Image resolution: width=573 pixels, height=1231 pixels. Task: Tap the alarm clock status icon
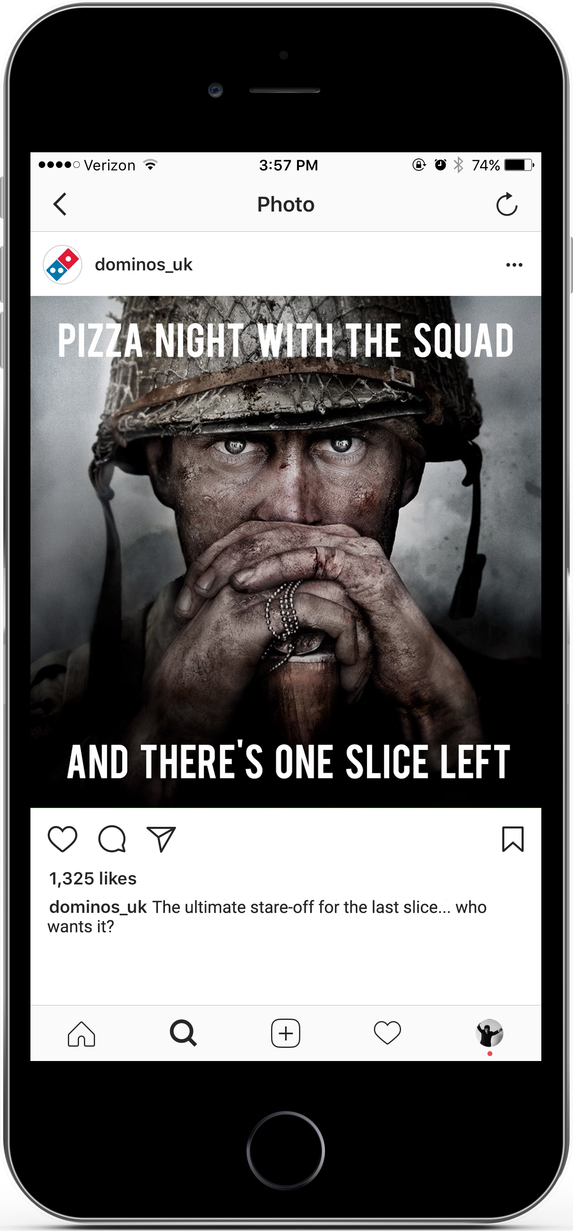click(x=440, y=165)
